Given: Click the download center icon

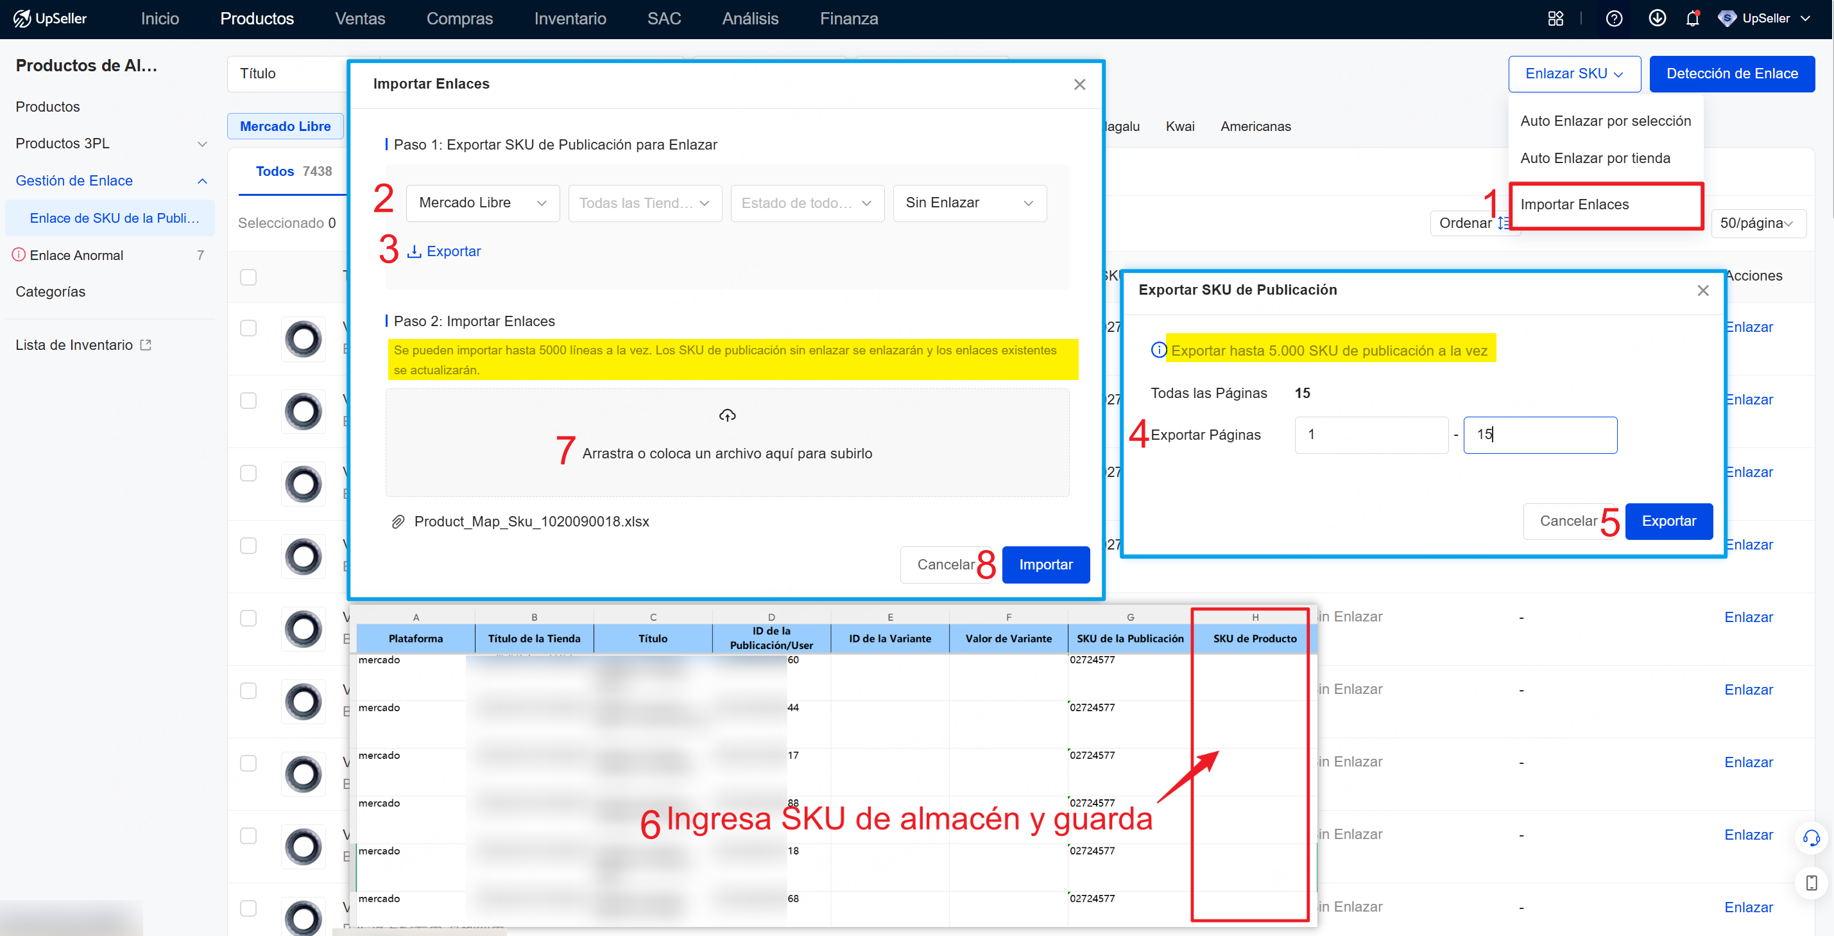Looking at the screenshot, I should point(1657,19).
